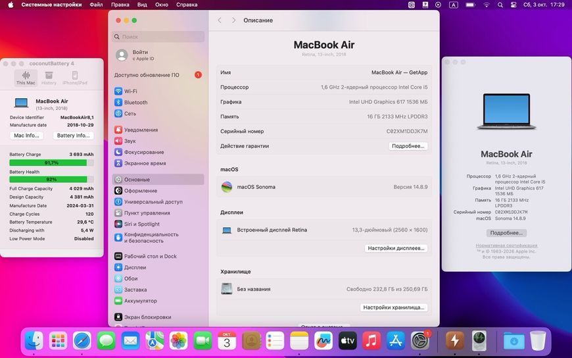Select Рабочий стол и Dock
Viewport: 572px width, 358px height.
pos(158,256)
